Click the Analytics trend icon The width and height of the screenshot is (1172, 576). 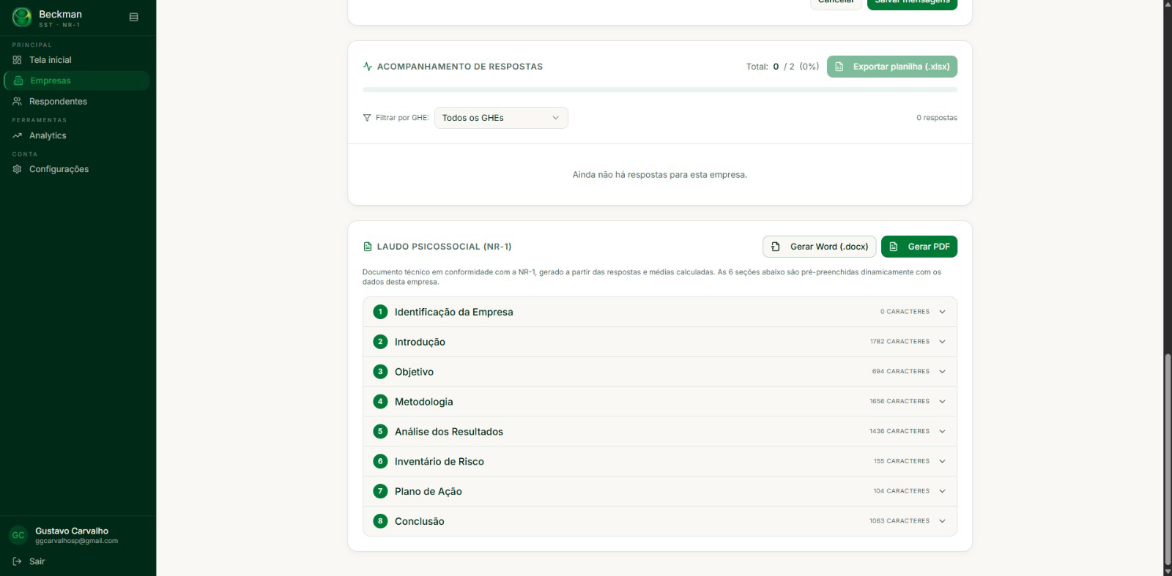tap(17, 135)
